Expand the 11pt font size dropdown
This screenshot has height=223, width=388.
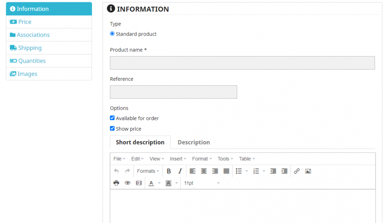pos(202,183)
